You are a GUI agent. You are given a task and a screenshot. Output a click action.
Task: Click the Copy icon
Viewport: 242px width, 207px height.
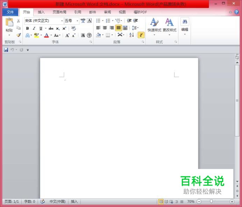click(x=19, y=28)
